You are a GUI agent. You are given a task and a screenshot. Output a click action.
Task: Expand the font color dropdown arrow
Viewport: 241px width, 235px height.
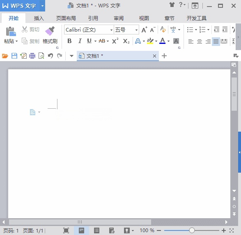coord(169,41)
